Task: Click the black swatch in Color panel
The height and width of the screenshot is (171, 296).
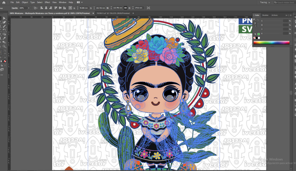Action: [x=257, y=38]
